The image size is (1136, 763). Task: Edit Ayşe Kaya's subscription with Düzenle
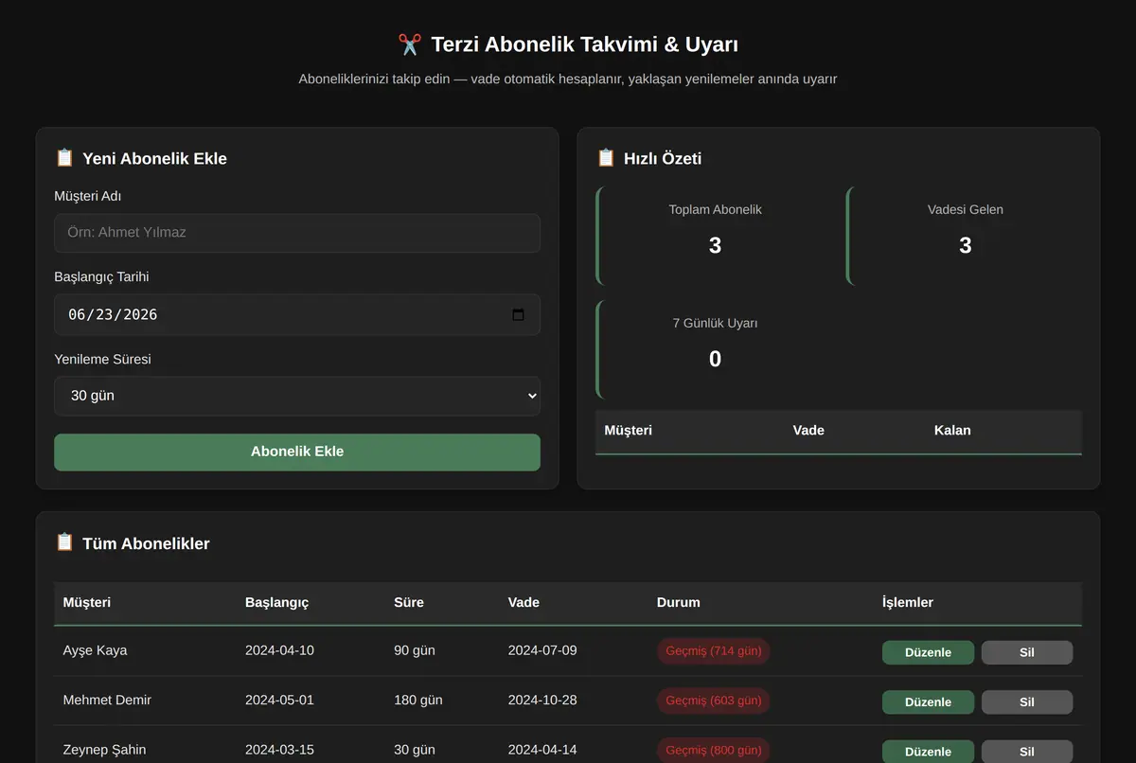tap(928, 652)
